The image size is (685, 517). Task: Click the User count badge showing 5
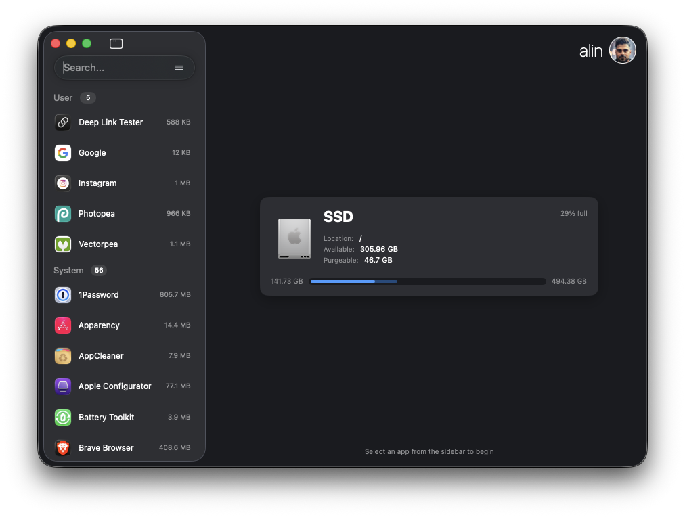(88, 97)
